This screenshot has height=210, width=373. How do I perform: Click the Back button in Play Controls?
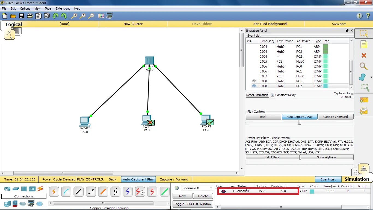(x=263, y=117)
